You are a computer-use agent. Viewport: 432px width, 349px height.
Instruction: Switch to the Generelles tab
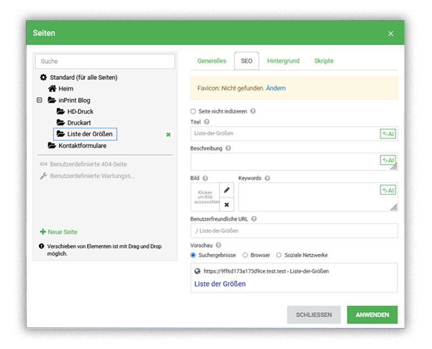[211, 61]
